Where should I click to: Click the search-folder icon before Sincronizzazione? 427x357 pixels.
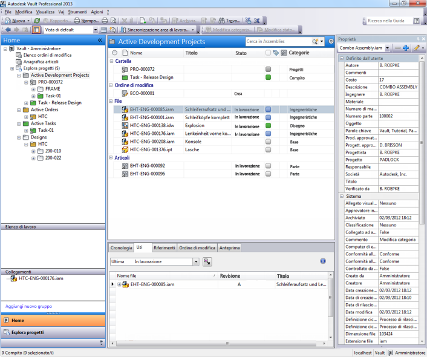112,30
